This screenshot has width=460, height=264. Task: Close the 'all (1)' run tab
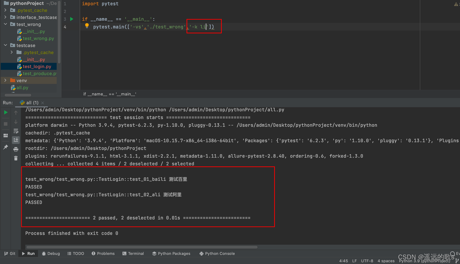point(43,103)
